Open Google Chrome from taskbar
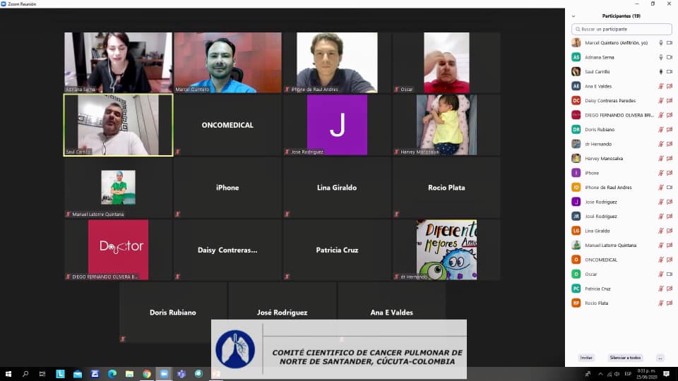Image resolution: width=678 pixels, height=381 pixels. [147, 374]
